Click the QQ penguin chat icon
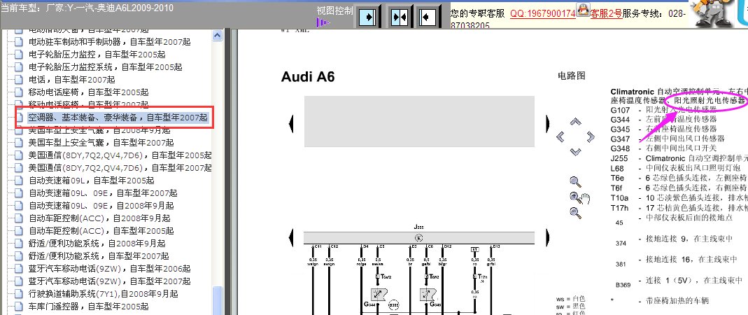Screen dimensions: 748x315 583,8
